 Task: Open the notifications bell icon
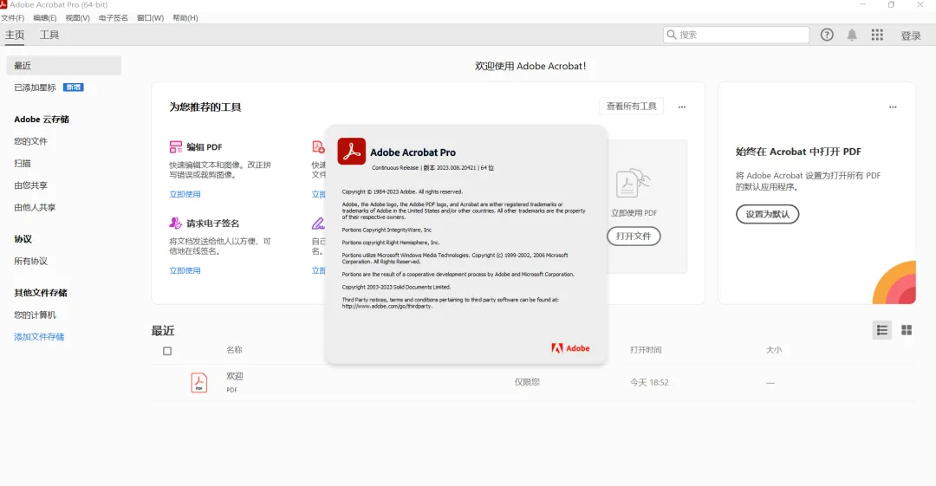[852, 35]
